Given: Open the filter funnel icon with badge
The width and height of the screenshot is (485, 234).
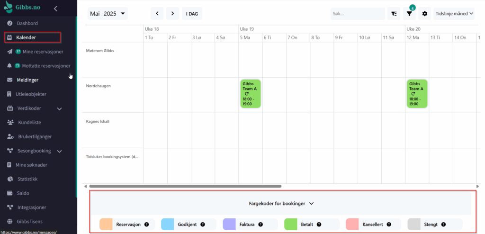Looking at the screenshot, I should tap(409, 14).
